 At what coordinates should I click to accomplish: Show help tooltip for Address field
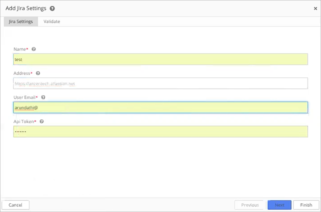pyautogui.click(x=38, y=73)
